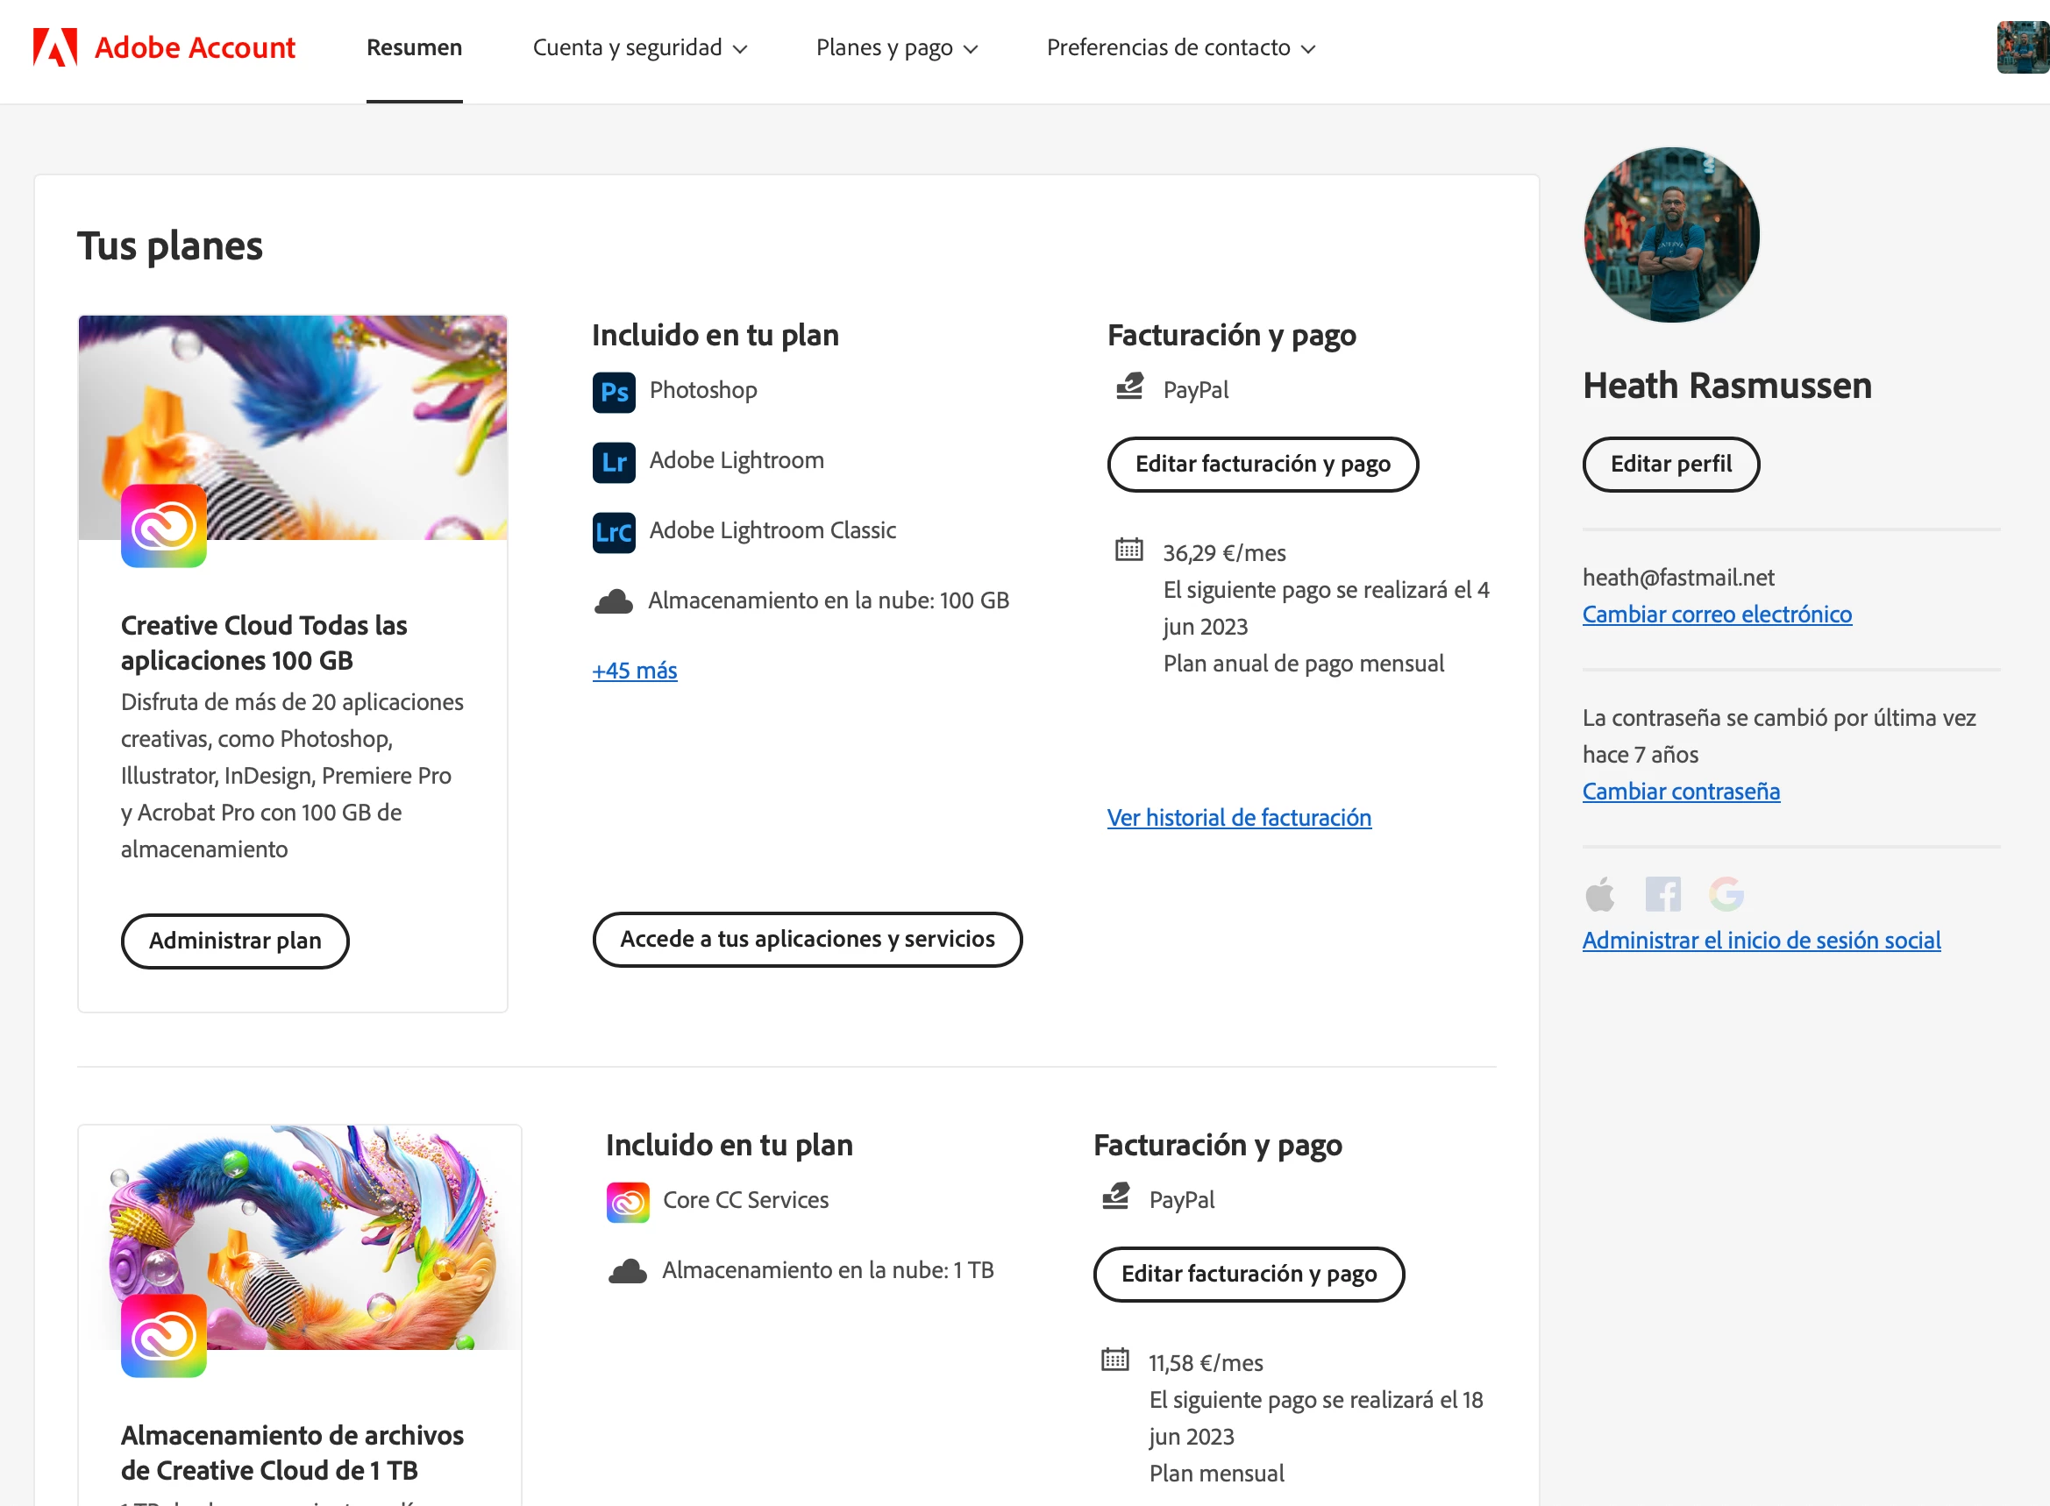Viewport: 2050px width, 1506px height.
Task: Open Preferencias de contacto dropdown
Action: pos(1180,47)
